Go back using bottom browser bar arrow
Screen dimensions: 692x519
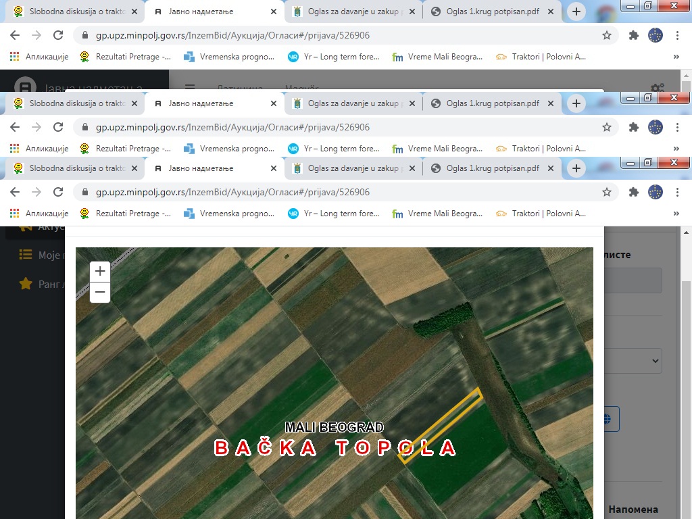[15, 192]
